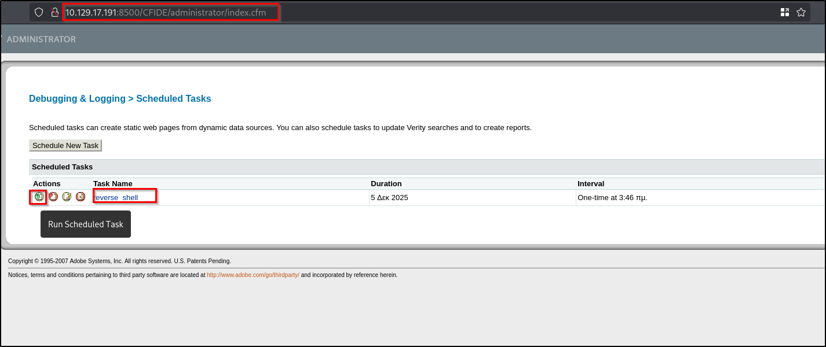This screenshot has width=826, height=347.
Task: Click the Interval column header
Action: click(591, 183)
